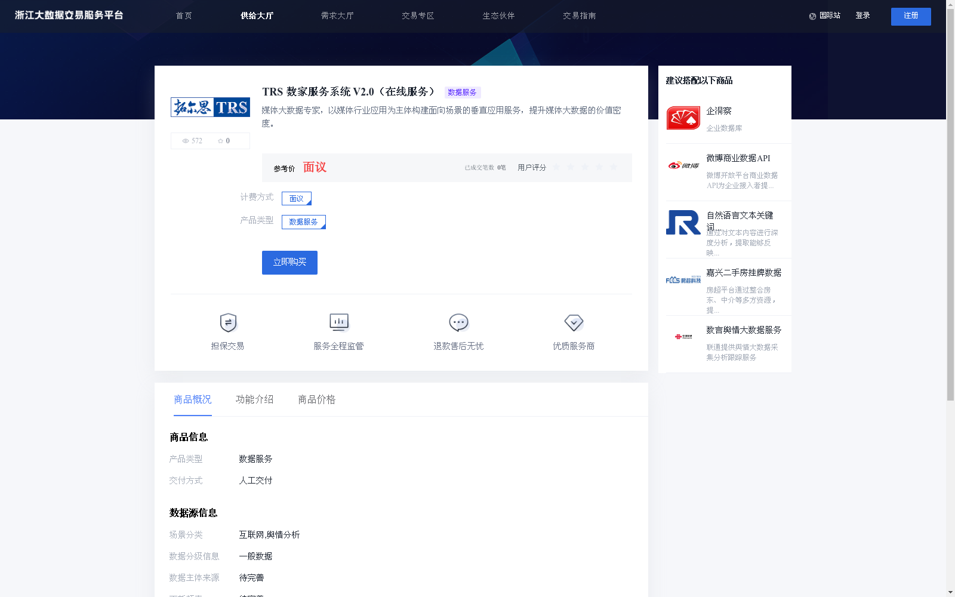Rate five stars in 用户评分
The height and width of the screenshot is (597, 955).
[x=614, y=167]
